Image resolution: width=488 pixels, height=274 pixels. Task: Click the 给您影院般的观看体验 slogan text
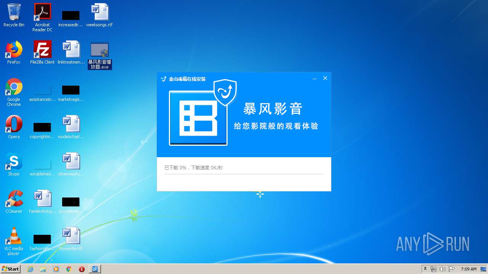(276, 126)
